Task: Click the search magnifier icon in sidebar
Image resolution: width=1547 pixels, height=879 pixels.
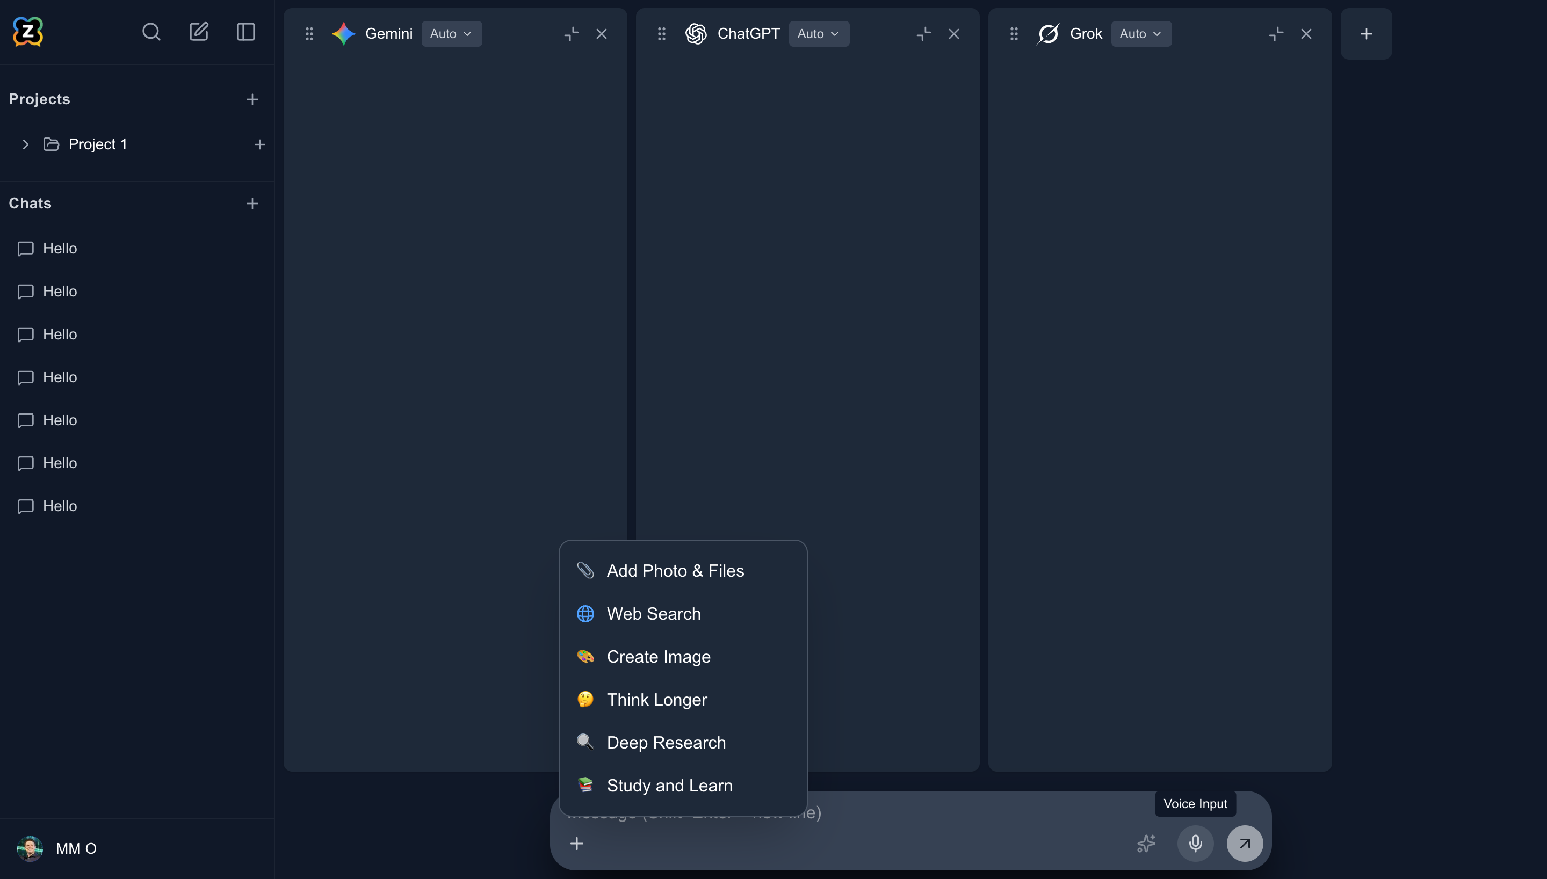Action: [151, 32]
